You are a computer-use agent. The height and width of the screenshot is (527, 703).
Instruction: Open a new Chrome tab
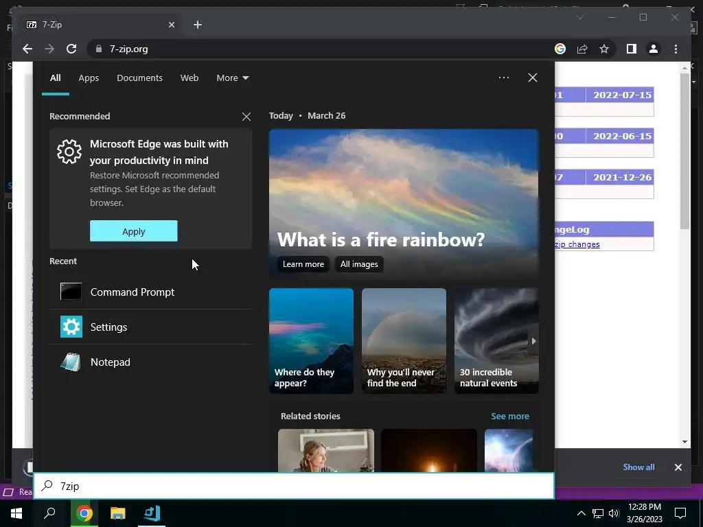point(198,25)
